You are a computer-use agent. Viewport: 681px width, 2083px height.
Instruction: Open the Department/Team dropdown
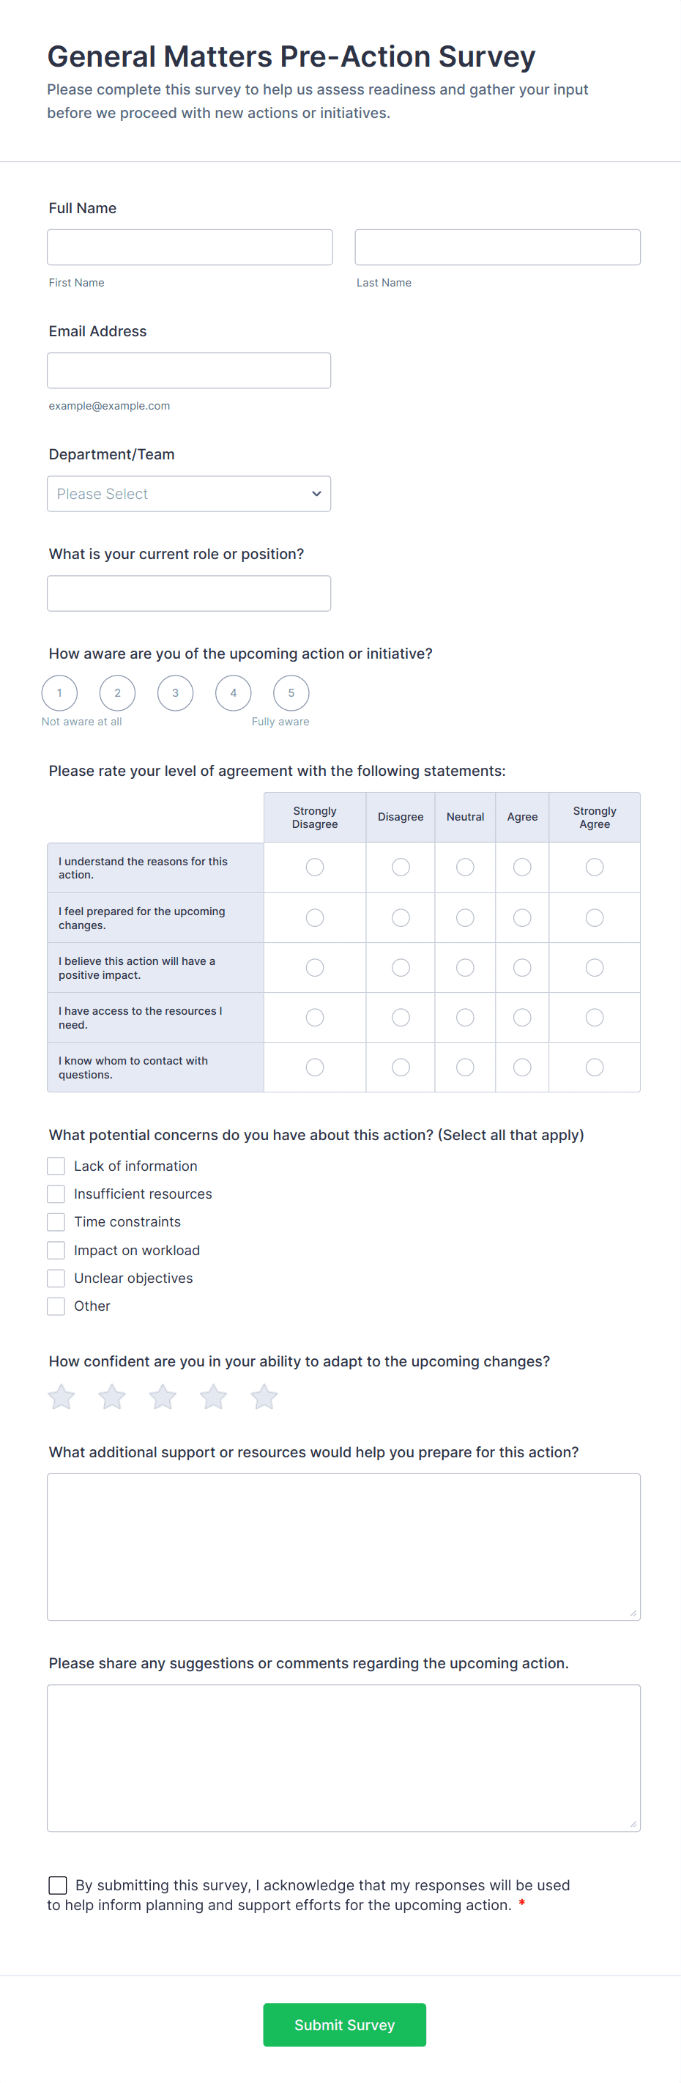click(189, 493)
